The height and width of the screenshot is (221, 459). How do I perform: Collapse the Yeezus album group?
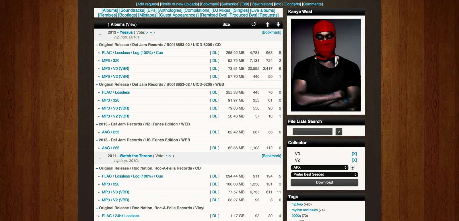100,35
